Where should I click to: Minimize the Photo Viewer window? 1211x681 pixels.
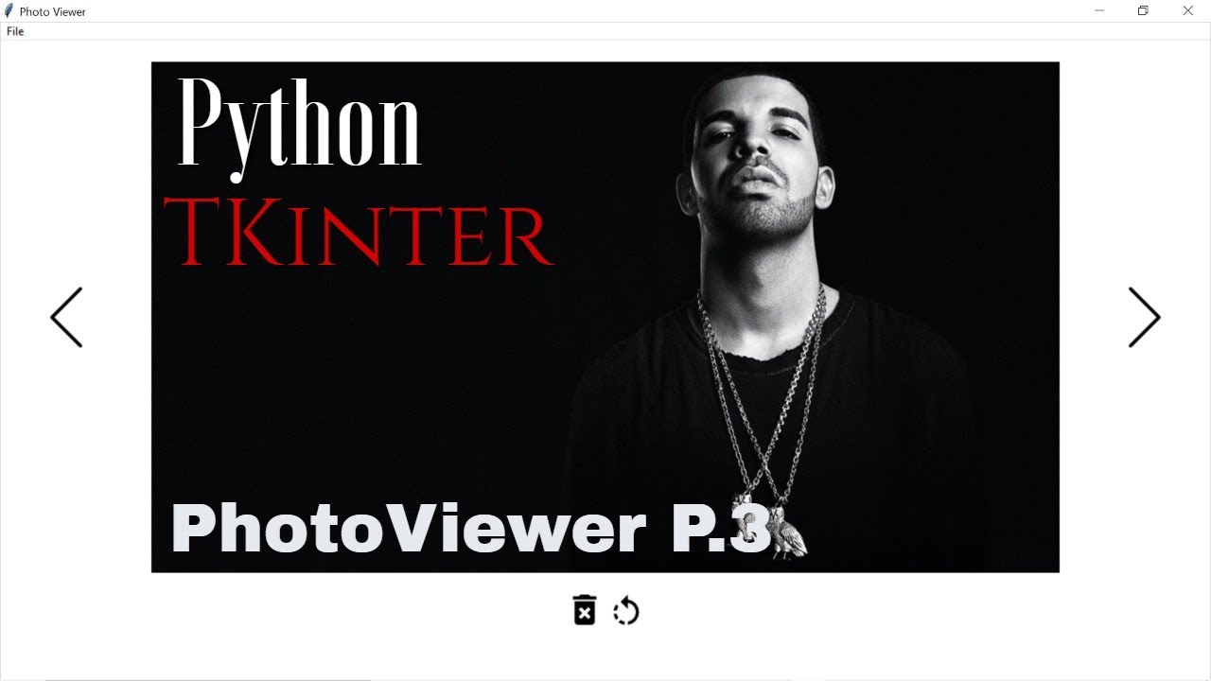point(1099,11)
